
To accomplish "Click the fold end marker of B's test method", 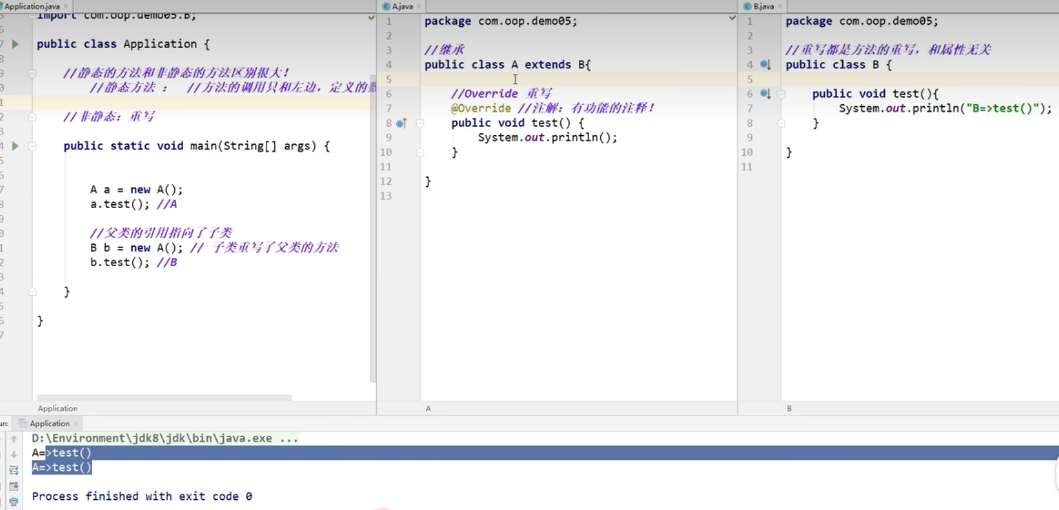I will tap(781, 123).
